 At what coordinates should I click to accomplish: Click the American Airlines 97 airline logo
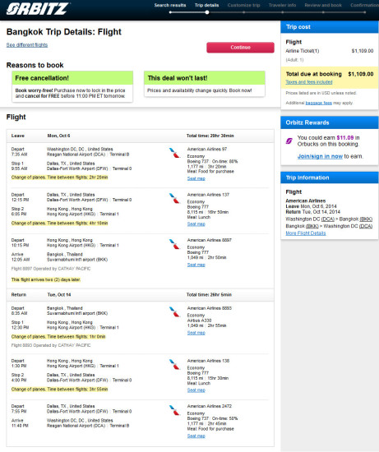coord(174,153)
